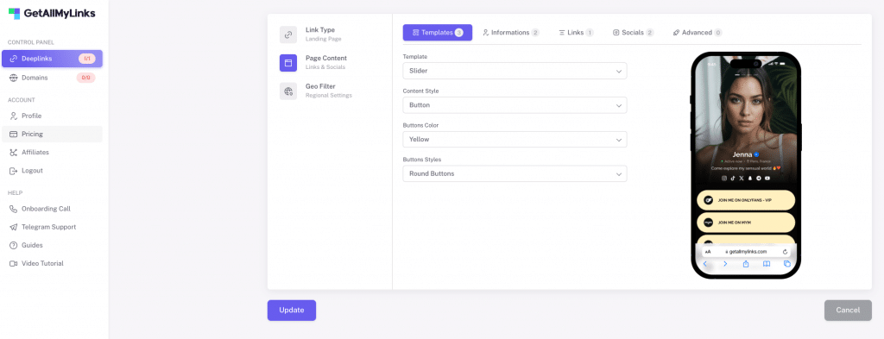The height and width of the screenshot is (339, 884).
Task: Click the browser forward arrow in preview
Action: (x=725, y=264)
